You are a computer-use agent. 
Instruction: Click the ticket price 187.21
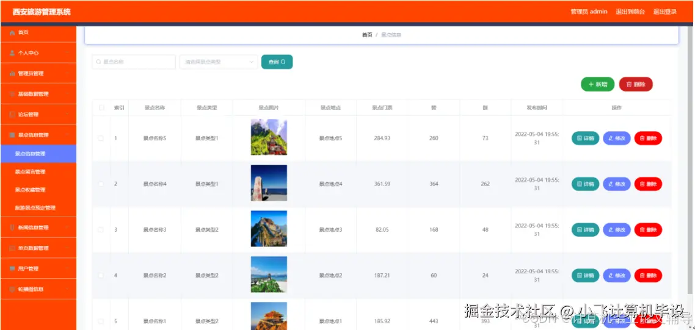click(382, 276)
